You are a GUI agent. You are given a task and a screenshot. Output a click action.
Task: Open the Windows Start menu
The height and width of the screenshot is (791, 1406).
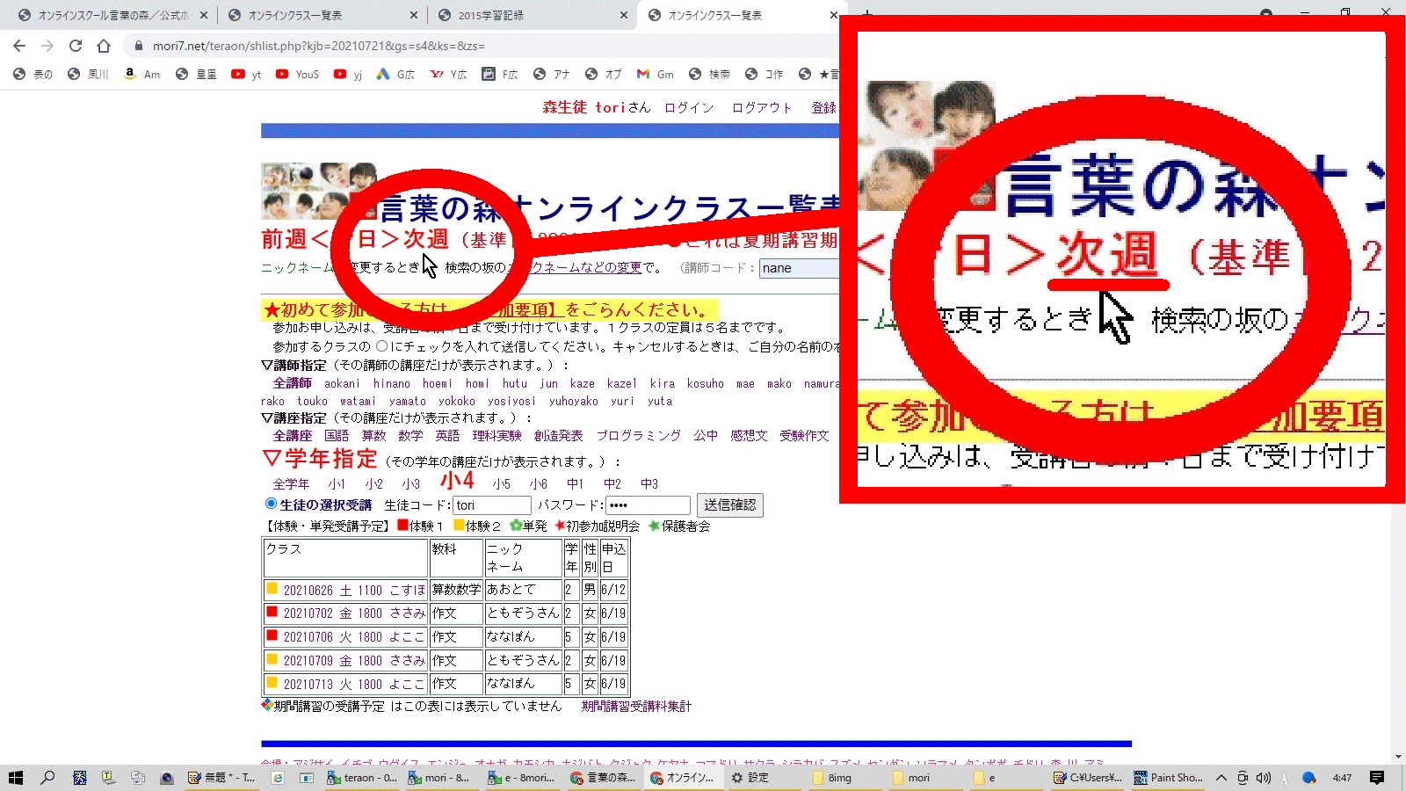coord(15,778)
